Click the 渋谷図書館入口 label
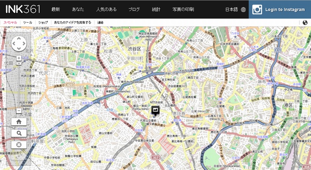This screenshot has width=311, height=170. [177, 86]
